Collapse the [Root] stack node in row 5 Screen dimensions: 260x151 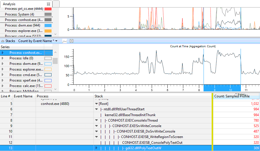(96, 104)
